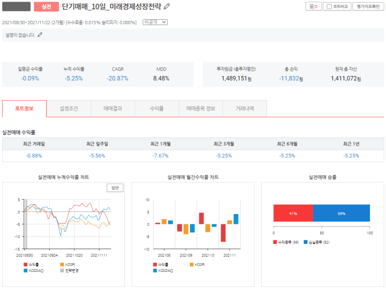Click the red 실전 badge
Screen dimensions: 386x289
[x=46, y=6]
